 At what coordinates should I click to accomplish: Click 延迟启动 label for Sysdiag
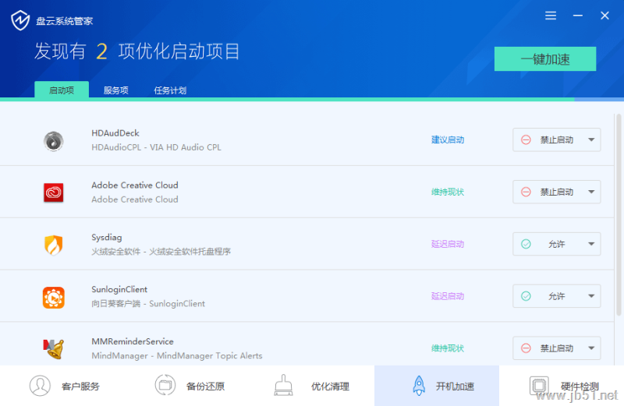point(448,244)
